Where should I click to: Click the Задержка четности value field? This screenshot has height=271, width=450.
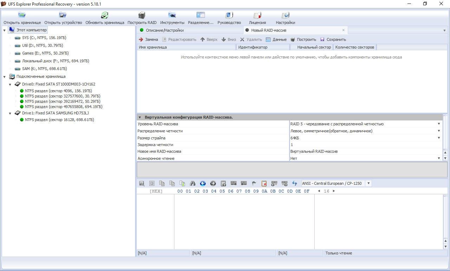click(365, 145)
